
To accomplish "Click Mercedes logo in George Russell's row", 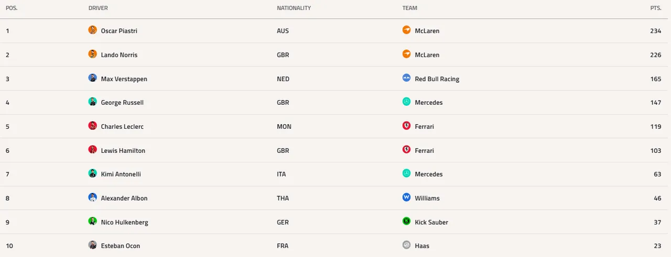I will tap(406, 102).
